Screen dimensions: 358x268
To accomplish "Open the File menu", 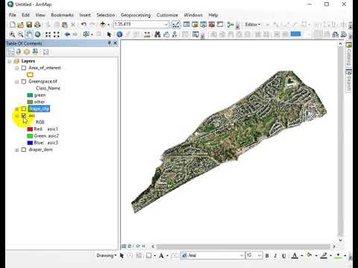I will coord(12,15).
